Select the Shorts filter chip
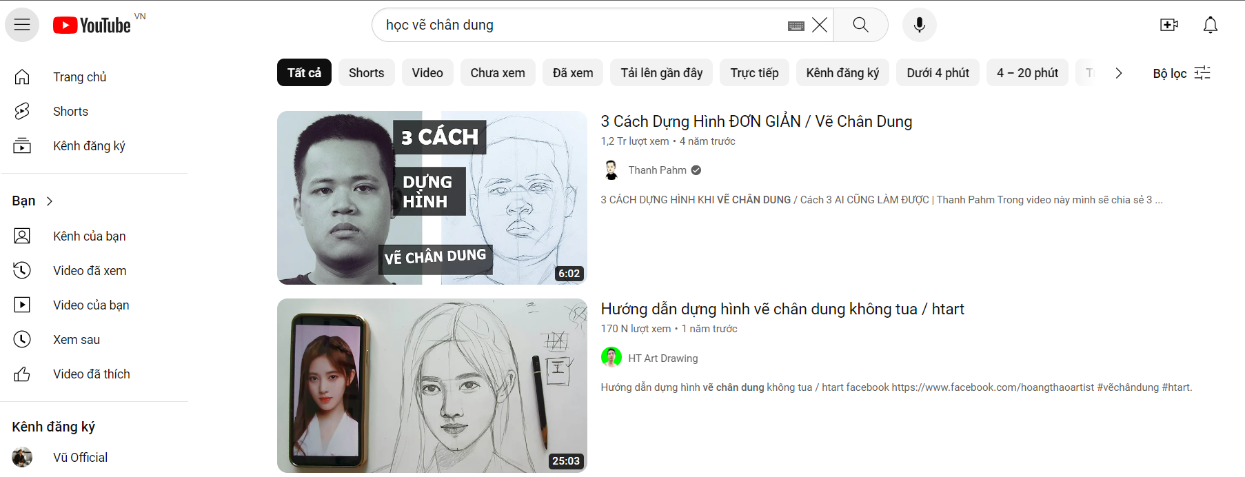This screenshot has height=477, width=1245. click(367, 72)
